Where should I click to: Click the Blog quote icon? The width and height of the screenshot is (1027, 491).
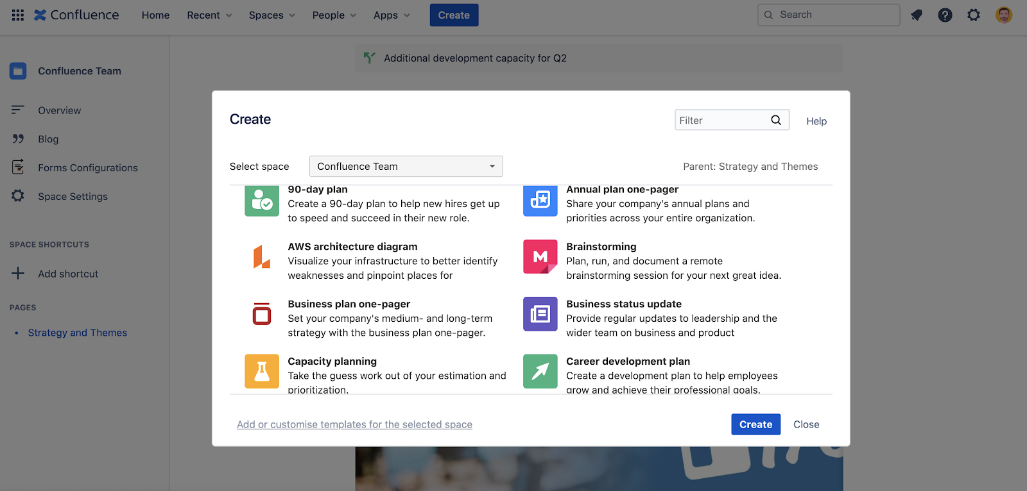coord(18,139)
